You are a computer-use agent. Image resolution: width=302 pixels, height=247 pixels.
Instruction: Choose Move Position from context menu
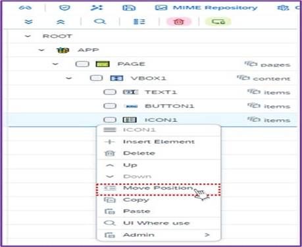tap(158, 189)
